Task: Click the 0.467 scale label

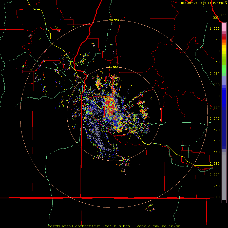Action: point(215,141)
